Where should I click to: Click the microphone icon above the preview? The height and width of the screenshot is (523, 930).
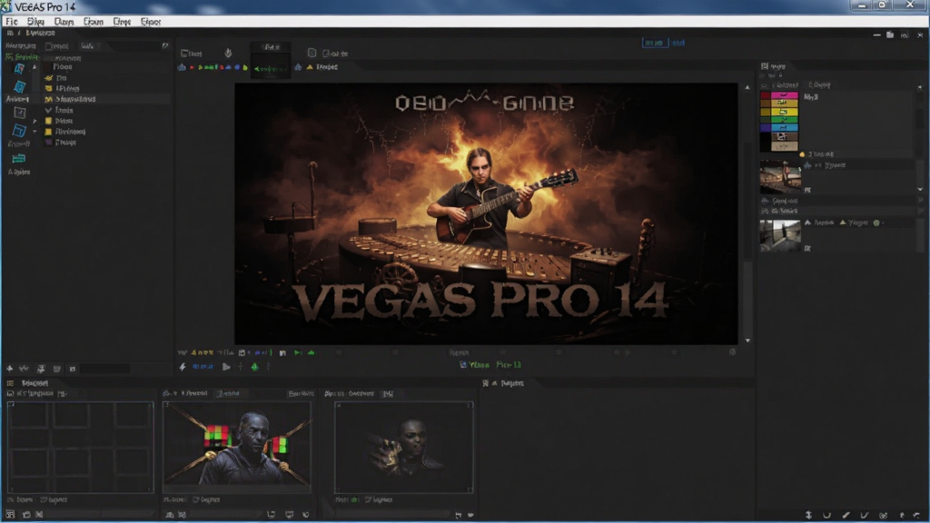click(x=228, y=53)
